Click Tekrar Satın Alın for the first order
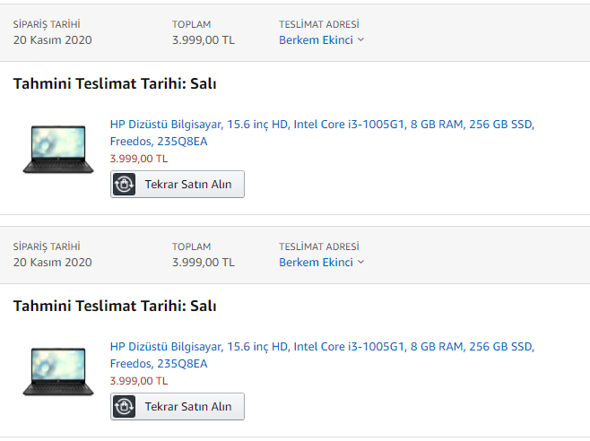This screenshot has width=590, height=441. (x=178, y=185)
